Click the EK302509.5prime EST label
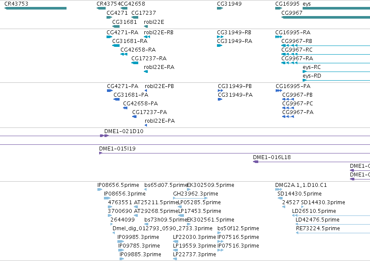This screenshot has height=261, width=370. coord(210,185)
